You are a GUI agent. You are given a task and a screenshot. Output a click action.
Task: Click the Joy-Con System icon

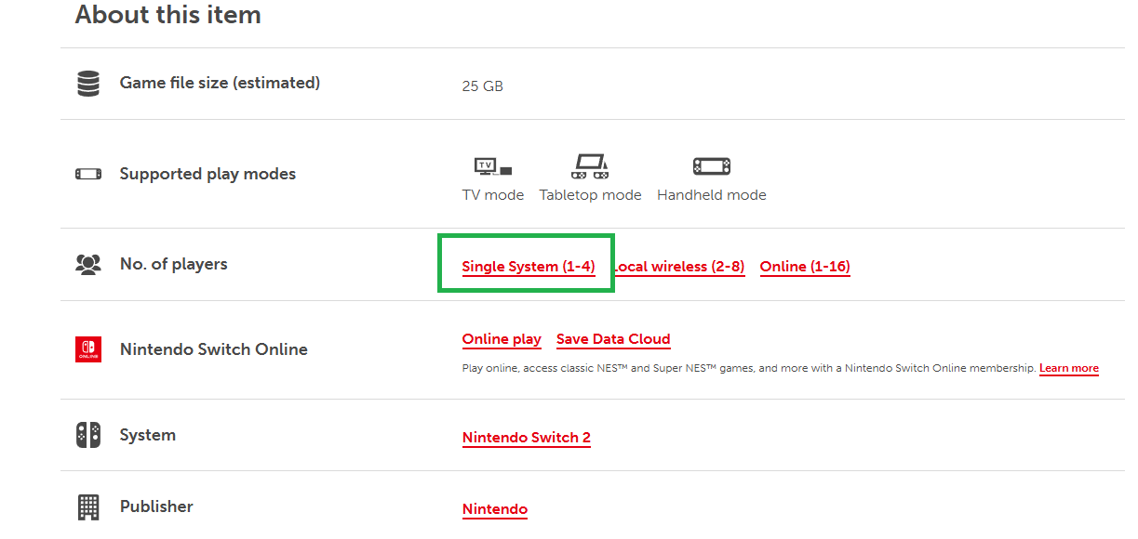click(x=88, y=435)
